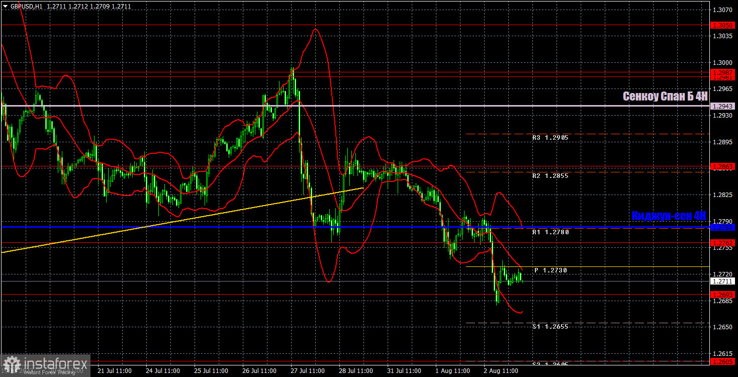
Task: Click the 2 Aug 11:00 time label
Action: 502,371
